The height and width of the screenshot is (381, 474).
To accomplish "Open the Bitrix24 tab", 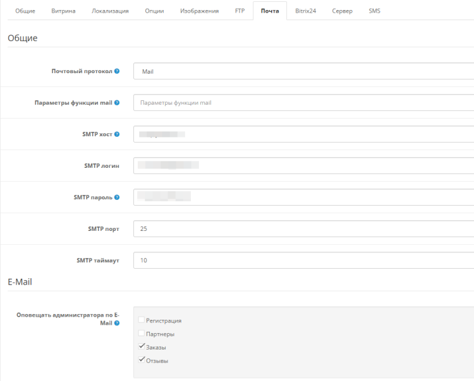I will point(305,11).
